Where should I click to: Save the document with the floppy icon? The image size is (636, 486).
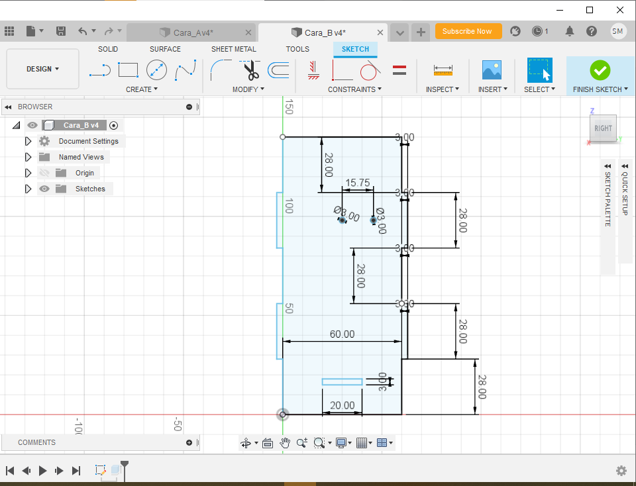click(x=61, y=31)
